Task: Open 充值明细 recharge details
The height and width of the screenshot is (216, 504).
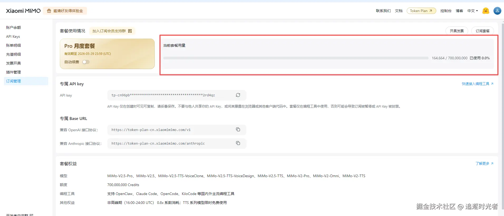Action: 13,54
